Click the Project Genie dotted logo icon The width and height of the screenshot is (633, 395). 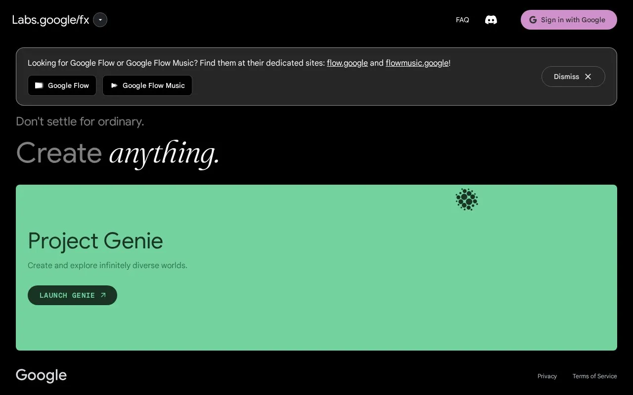click(x=467, y=199)
